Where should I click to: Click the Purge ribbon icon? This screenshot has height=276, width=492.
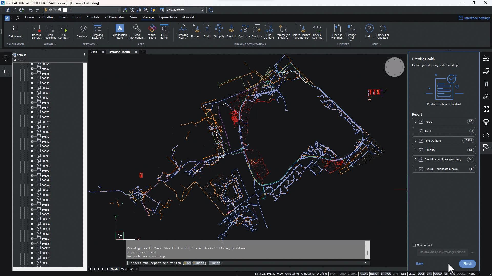195,31
